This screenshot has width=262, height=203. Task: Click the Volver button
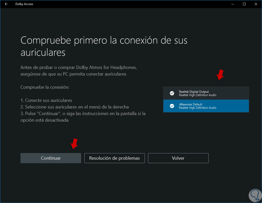178,158
